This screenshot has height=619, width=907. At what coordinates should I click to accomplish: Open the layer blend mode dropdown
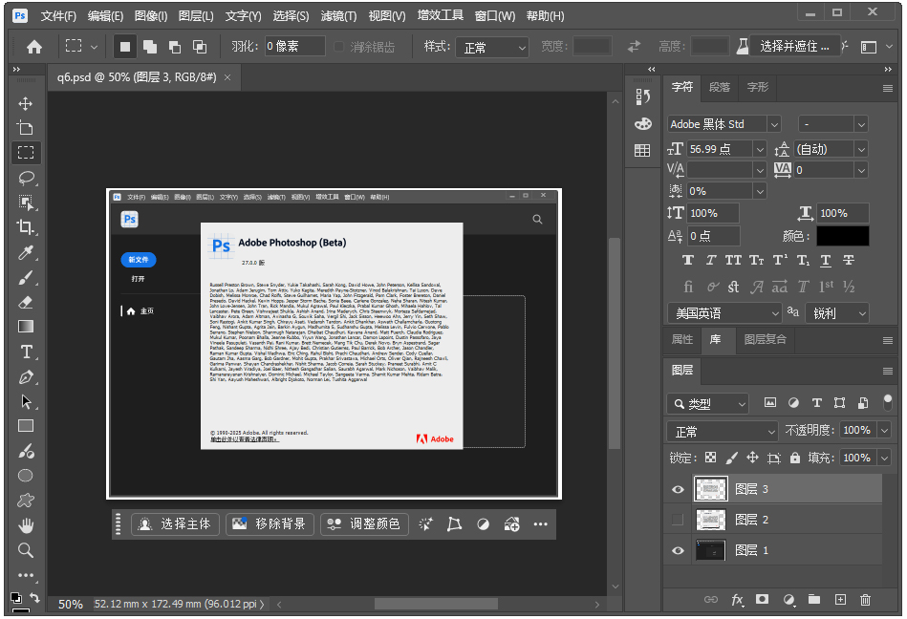(722, 431)
